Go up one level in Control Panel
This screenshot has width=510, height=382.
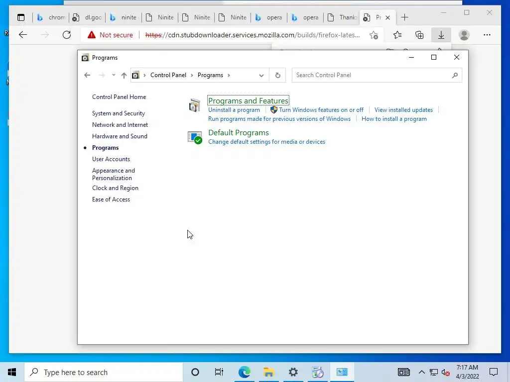coord(124,76)
